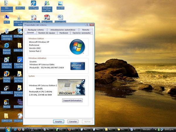Click the dialog help question-mark button
The image size is (176, 132).
click(x=87, y=25)
